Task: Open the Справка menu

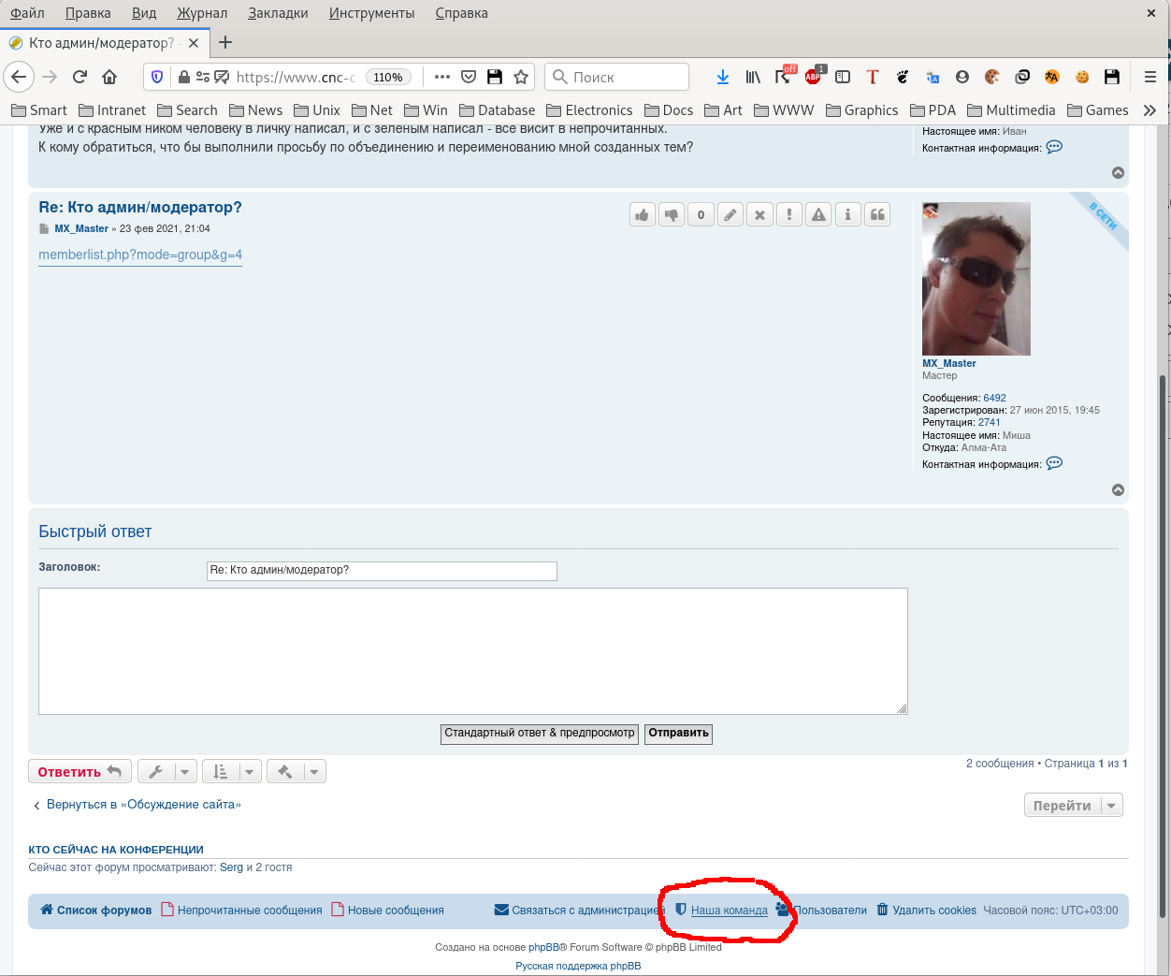Action: click(x=461, y=13)
